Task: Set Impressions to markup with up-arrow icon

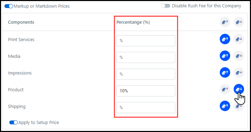Action: [x=225, y=72]
